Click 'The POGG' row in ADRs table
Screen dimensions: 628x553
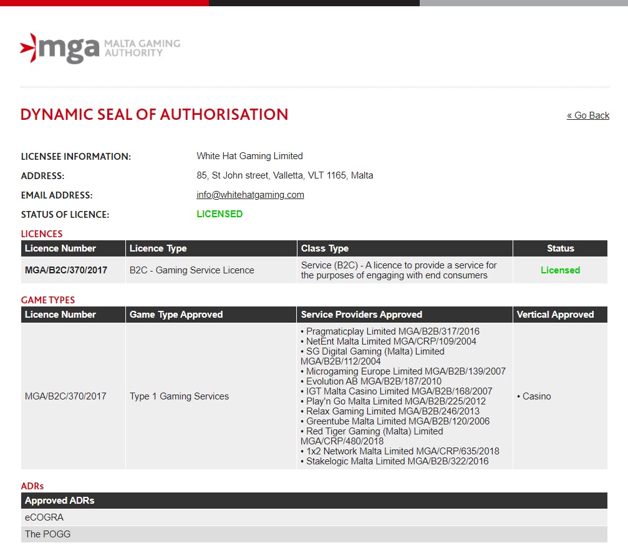point(314,534)
